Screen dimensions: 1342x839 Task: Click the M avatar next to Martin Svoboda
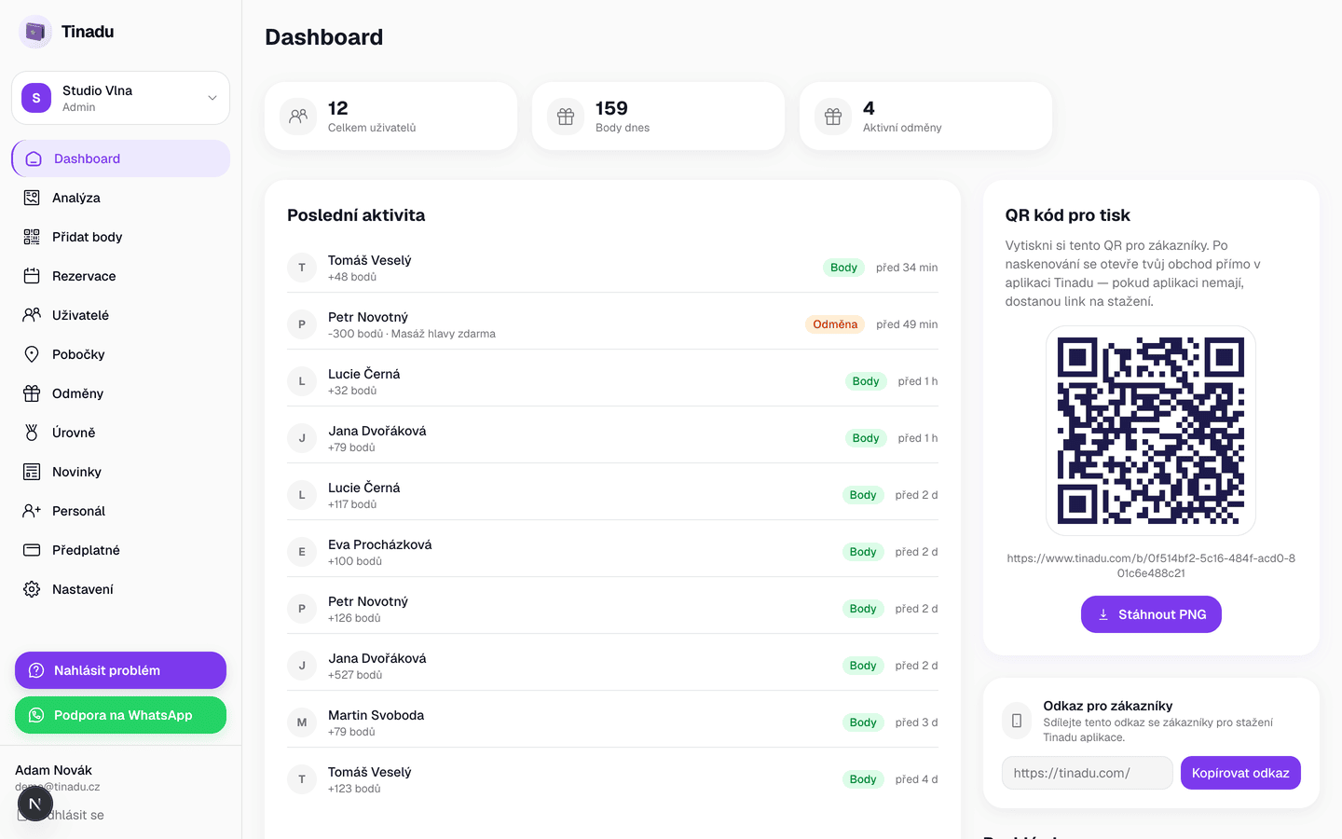[x=302, y=722]
